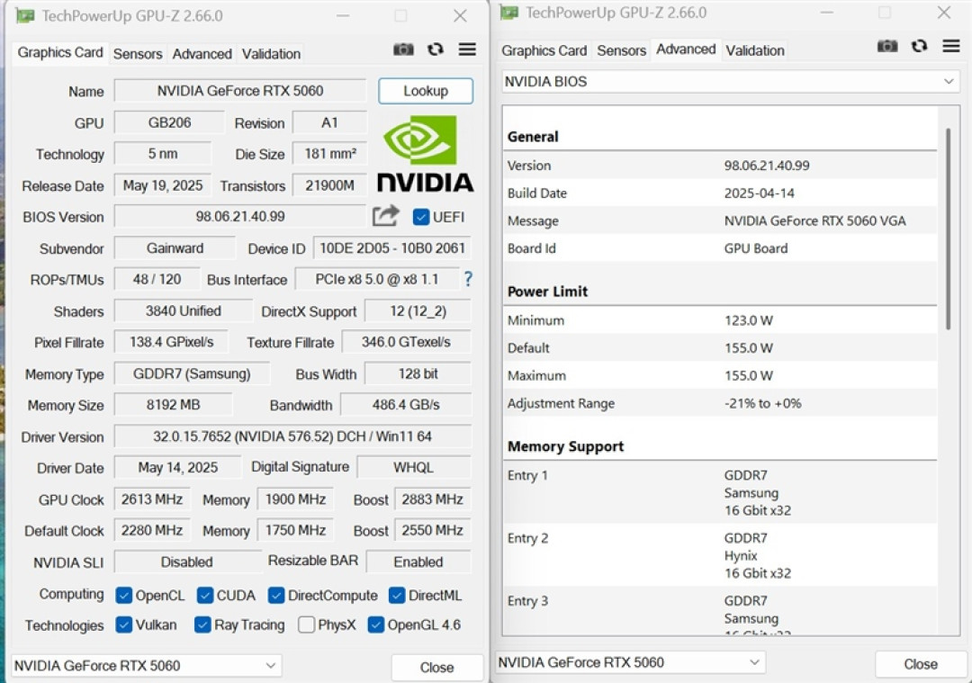Image resolution: width=972 pixels, height=683 pixels.
Task: Open the camera capture icon in the Advanced window
Action: tap(886, 45)
